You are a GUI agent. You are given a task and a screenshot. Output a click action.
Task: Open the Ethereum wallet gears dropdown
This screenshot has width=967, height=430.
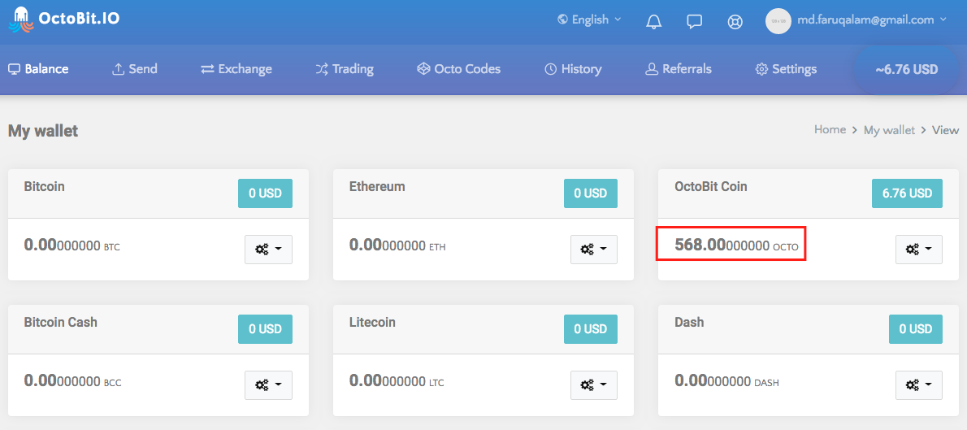594,250
